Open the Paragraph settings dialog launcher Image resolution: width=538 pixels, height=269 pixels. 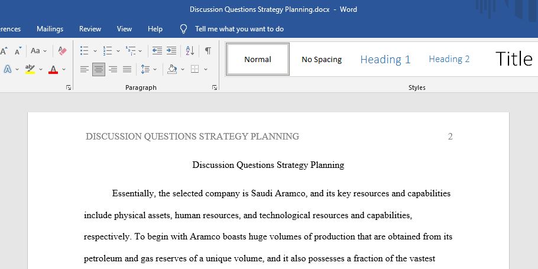(x=215, y=88)
